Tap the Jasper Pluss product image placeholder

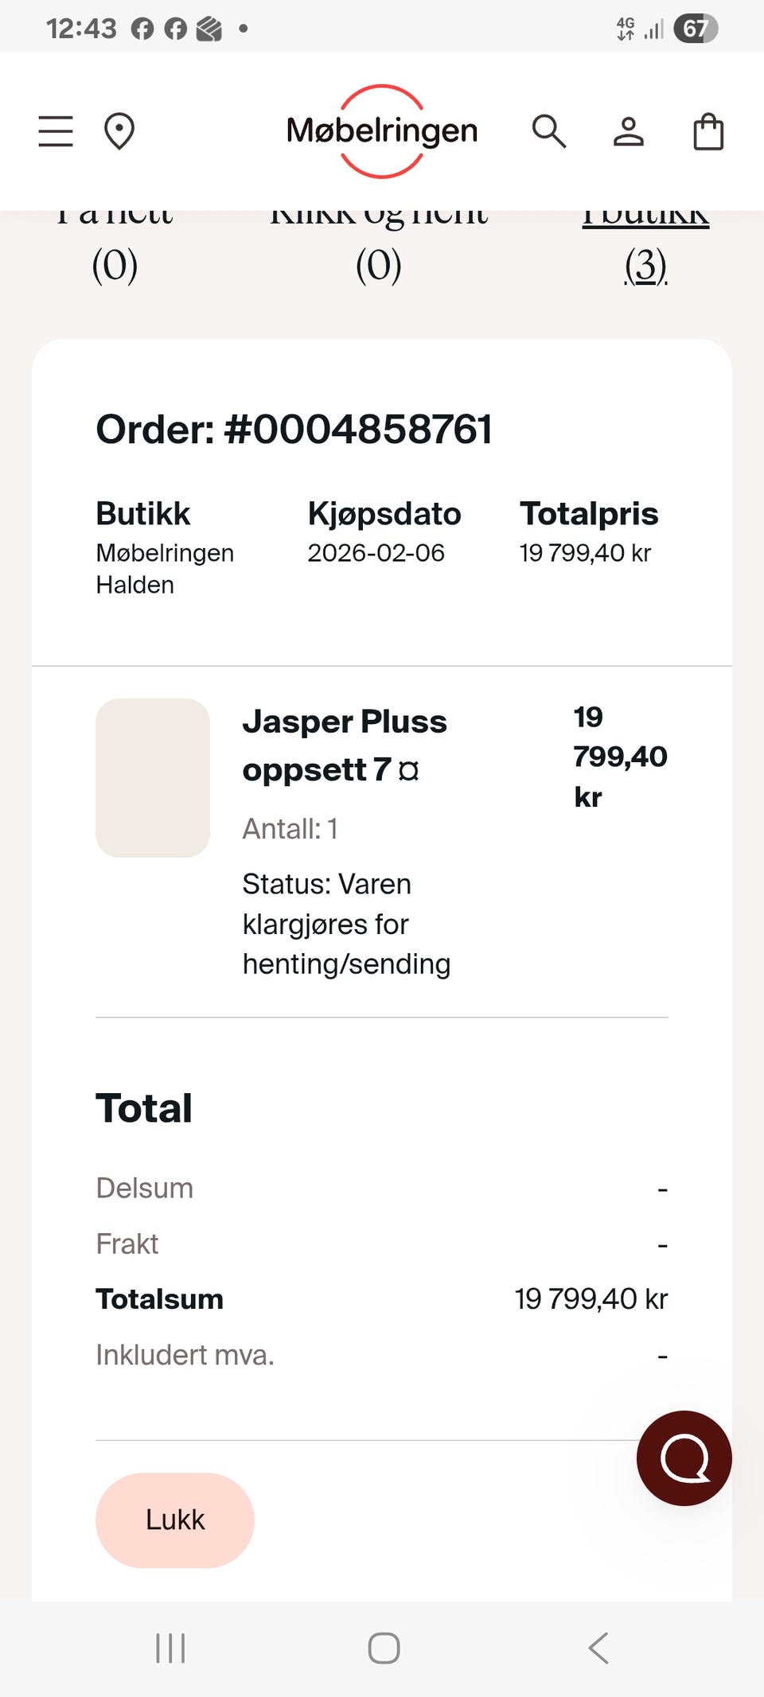(153, 778)
